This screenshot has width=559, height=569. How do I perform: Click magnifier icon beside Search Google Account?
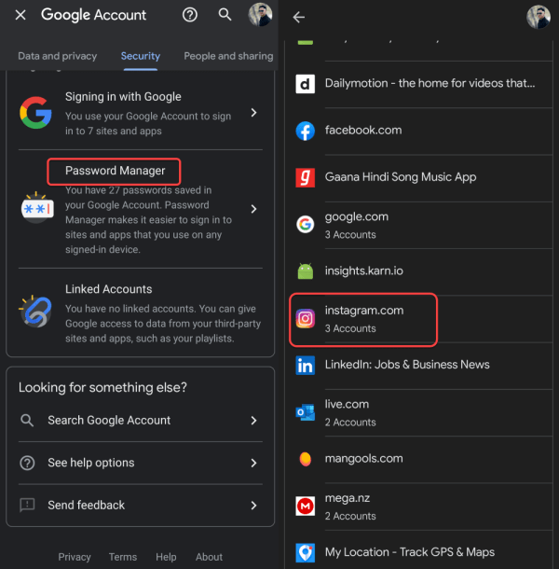pyautogui.click(x=27, y=420)
